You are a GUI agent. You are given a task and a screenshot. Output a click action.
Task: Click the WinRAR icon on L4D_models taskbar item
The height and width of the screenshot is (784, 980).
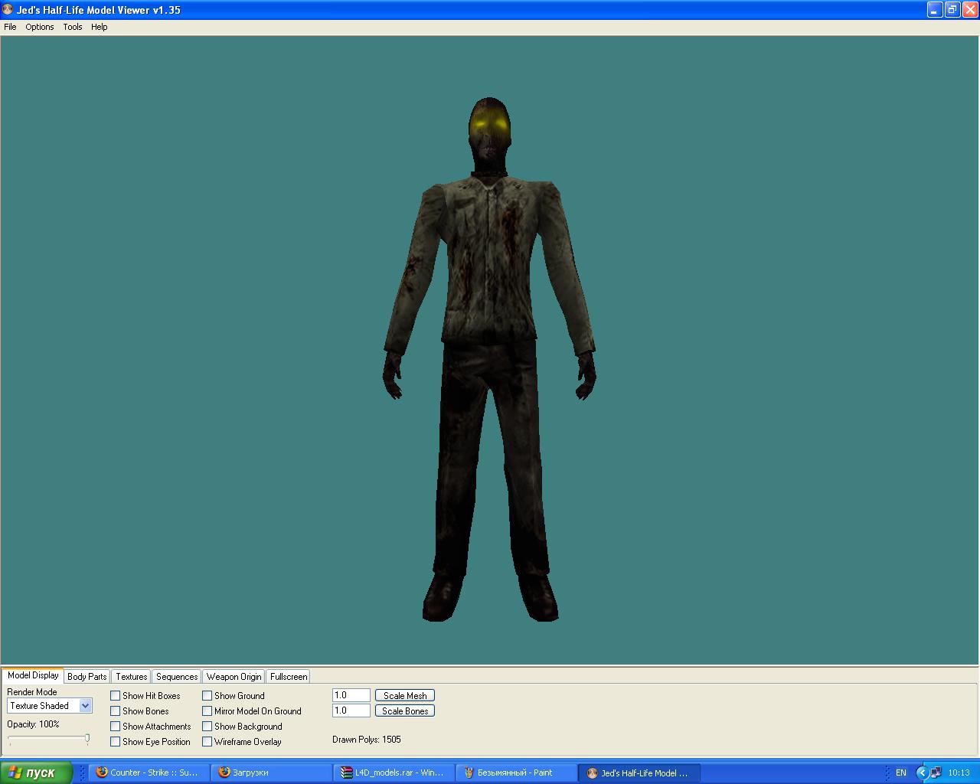pyautogui.click(x=346, y=773)
